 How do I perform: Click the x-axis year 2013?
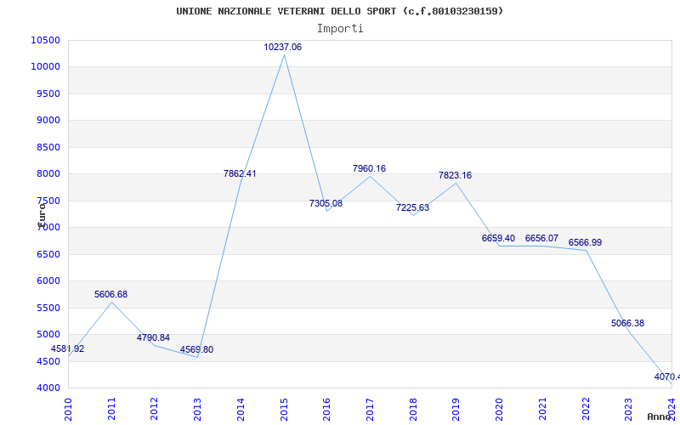click(197, 409)
